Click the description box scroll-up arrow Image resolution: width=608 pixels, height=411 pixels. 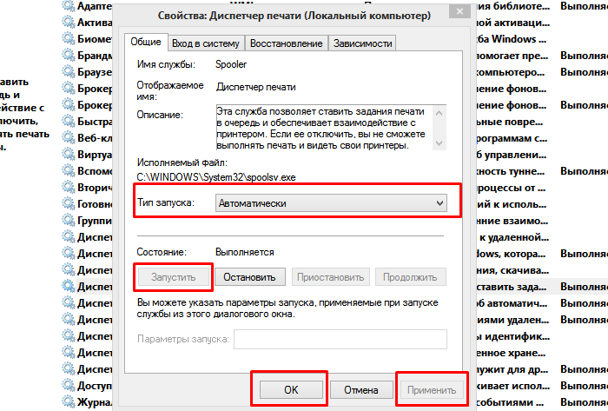click(x=439, y=113)
